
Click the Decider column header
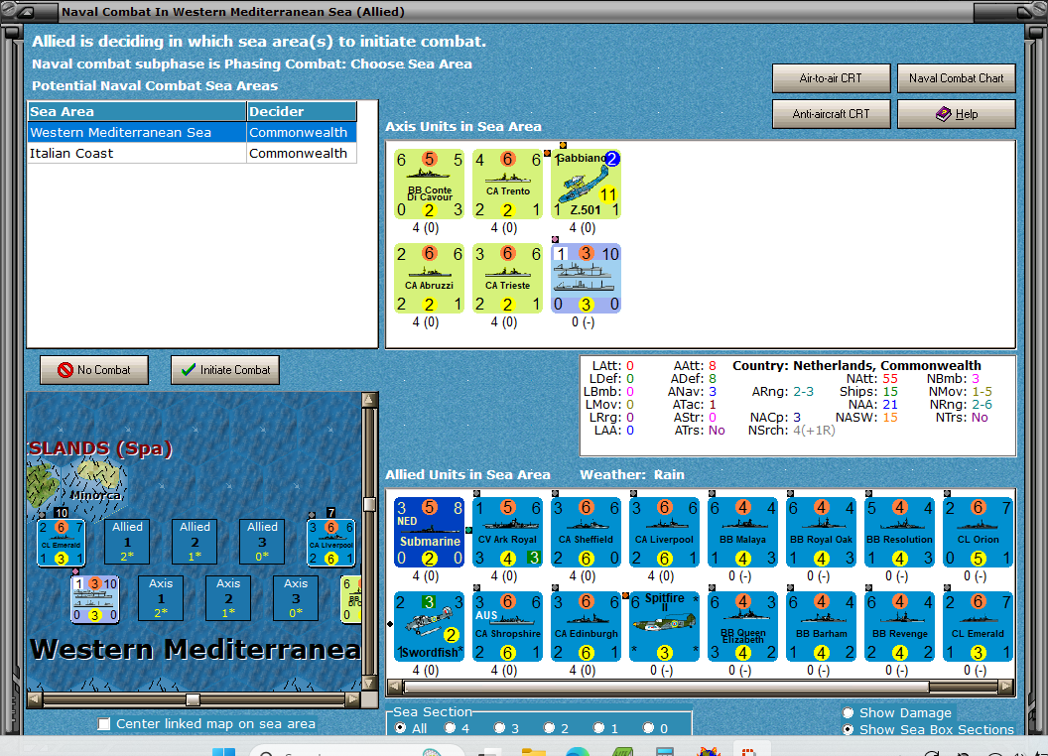point(302,112)
